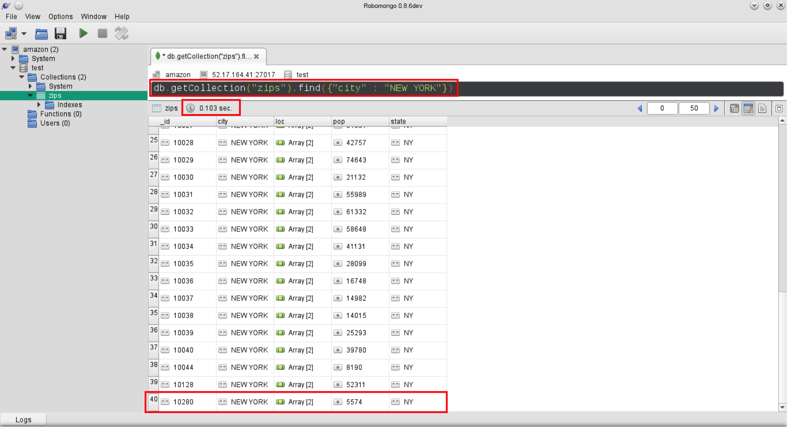Click the skip value field showing 0
Image resolution: width=787 pixels, height=427 pixels.
662,108
